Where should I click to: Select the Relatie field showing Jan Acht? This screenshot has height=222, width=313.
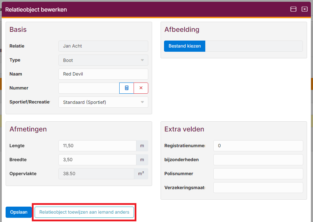103,46
